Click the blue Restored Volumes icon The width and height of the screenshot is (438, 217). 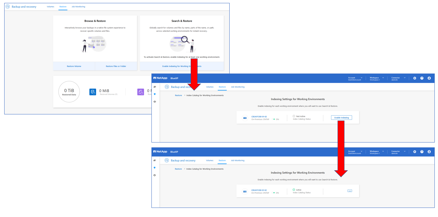(93, 92)
